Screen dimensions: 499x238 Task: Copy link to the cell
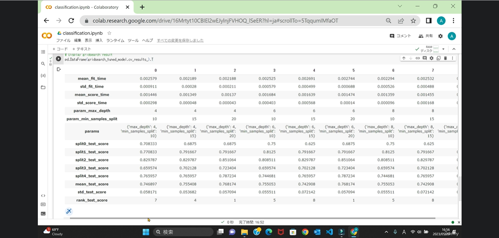pyautogui.click(x=418, y=58)
